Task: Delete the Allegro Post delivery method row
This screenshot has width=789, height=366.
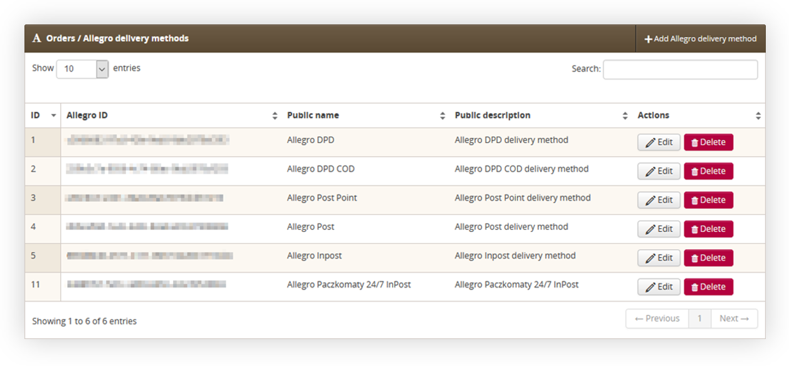Action: (x=708, y=229)
